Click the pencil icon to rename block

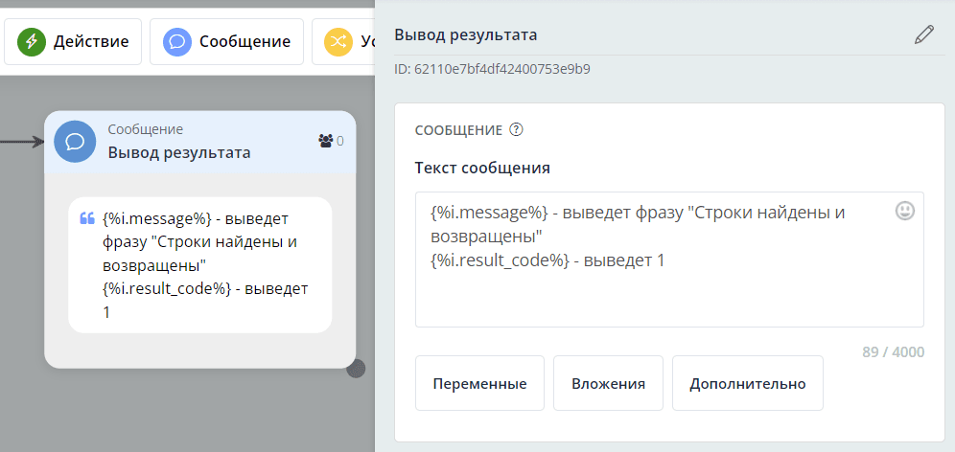click(923, 35)
